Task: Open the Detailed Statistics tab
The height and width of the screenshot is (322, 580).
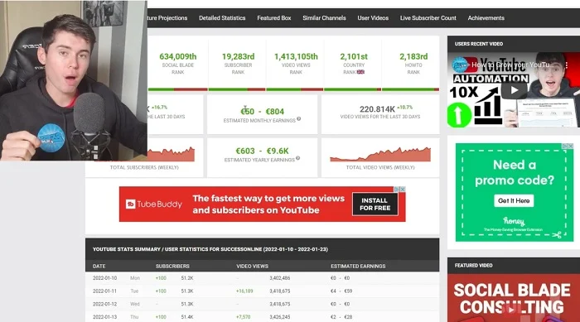Action: click(x=222, y=17)
